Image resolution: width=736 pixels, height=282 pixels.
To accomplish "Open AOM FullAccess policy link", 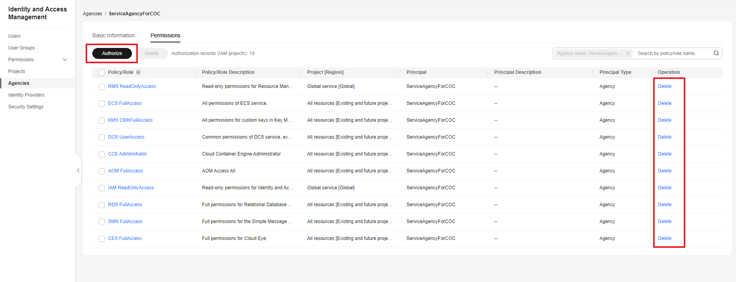I will coord(125,171).
